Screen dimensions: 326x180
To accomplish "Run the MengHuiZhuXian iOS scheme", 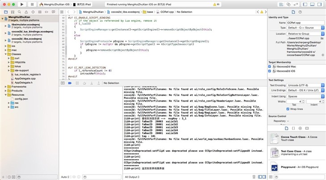I will [22, 4].
